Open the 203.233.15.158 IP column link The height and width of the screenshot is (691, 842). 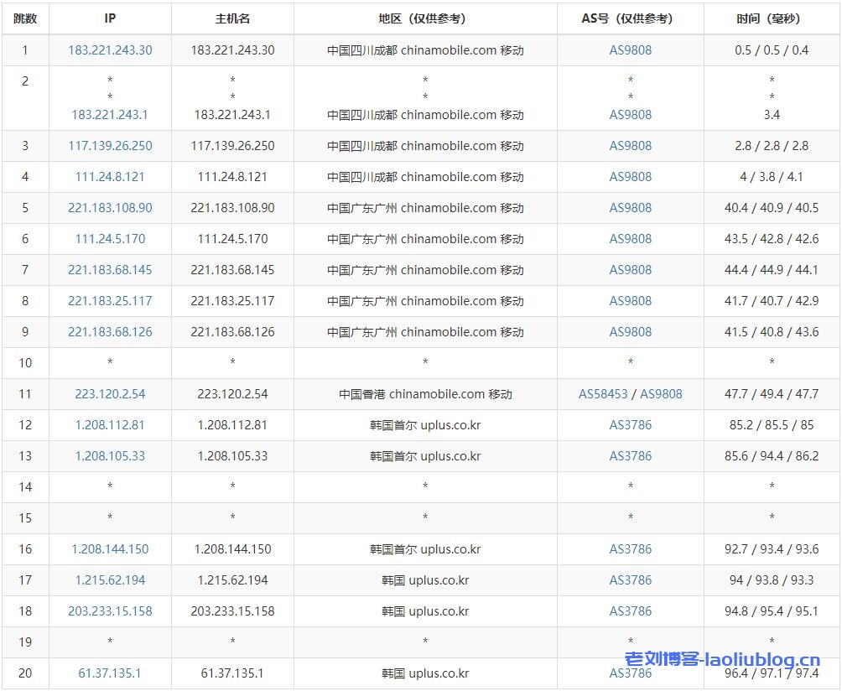[110, 611]
